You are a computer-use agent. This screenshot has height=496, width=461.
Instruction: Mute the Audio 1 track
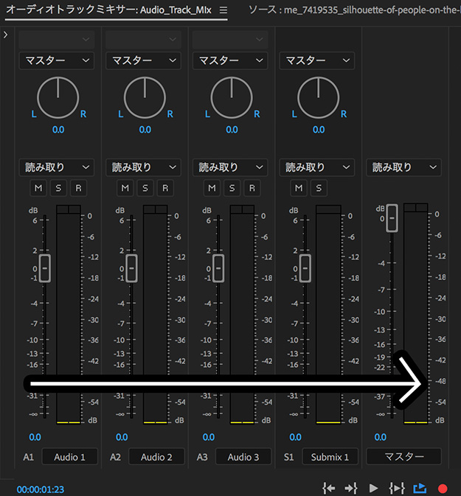coord(38,188)
